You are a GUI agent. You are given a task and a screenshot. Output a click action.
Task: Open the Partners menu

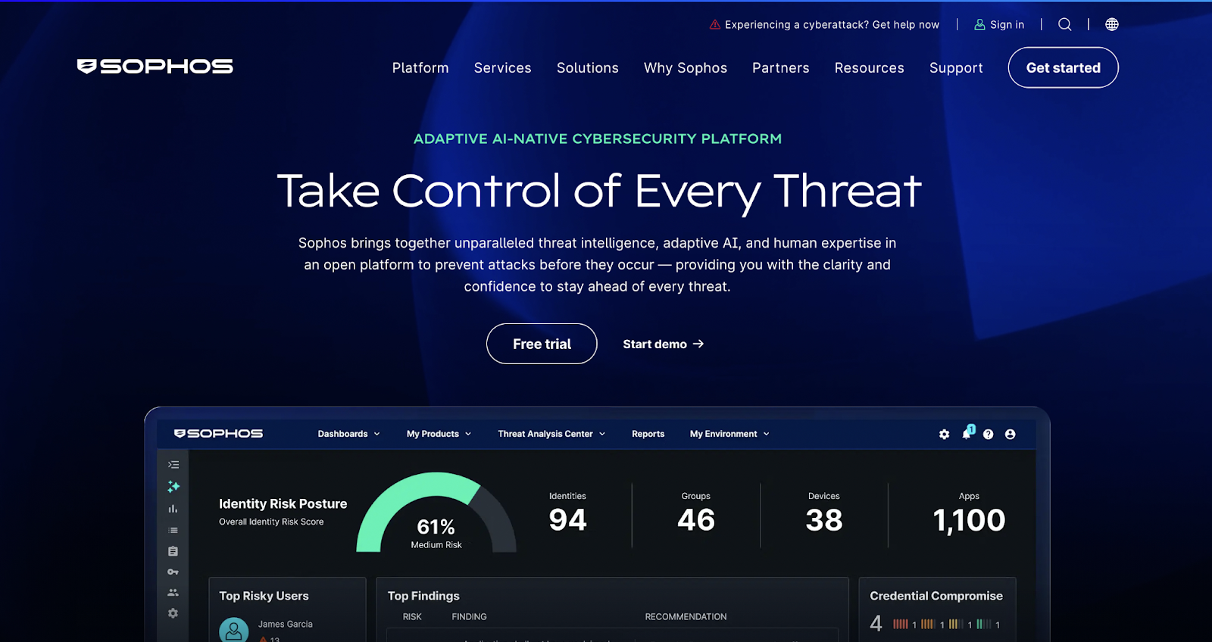tap(780, 68)
